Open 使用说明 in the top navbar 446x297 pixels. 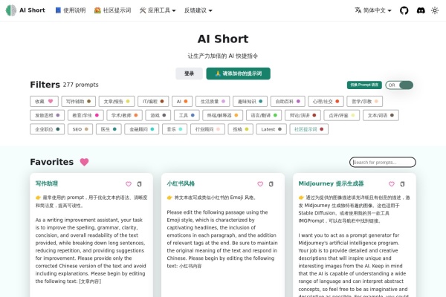click(x=71, y=10)
